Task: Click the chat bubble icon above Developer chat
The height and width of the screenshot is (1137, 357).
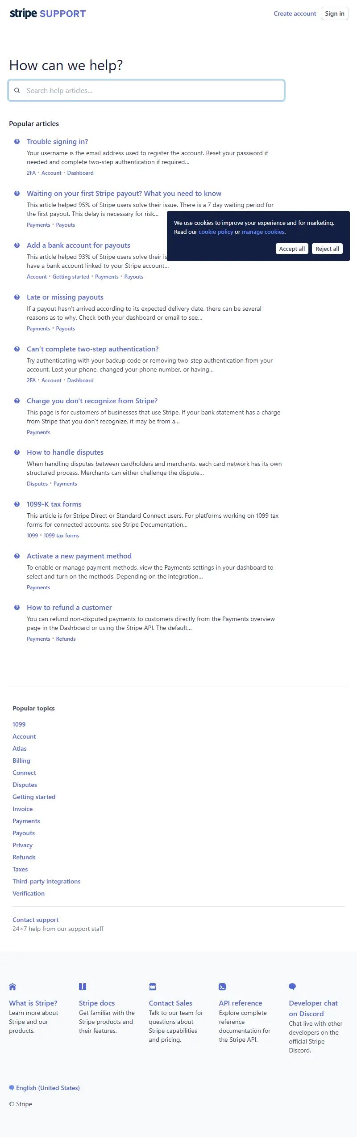Action: [x=292, y=987]
